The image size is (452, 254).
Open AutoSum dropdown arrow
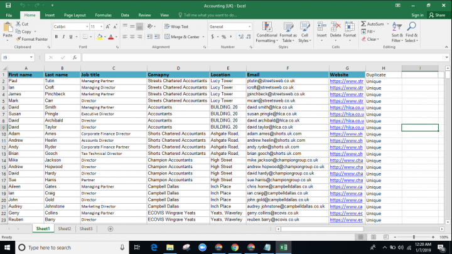(388, 24)
